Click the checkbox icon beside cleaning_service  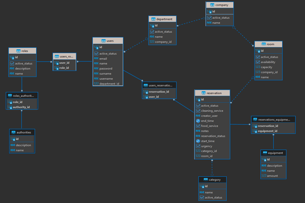click(x=198, y=111)
